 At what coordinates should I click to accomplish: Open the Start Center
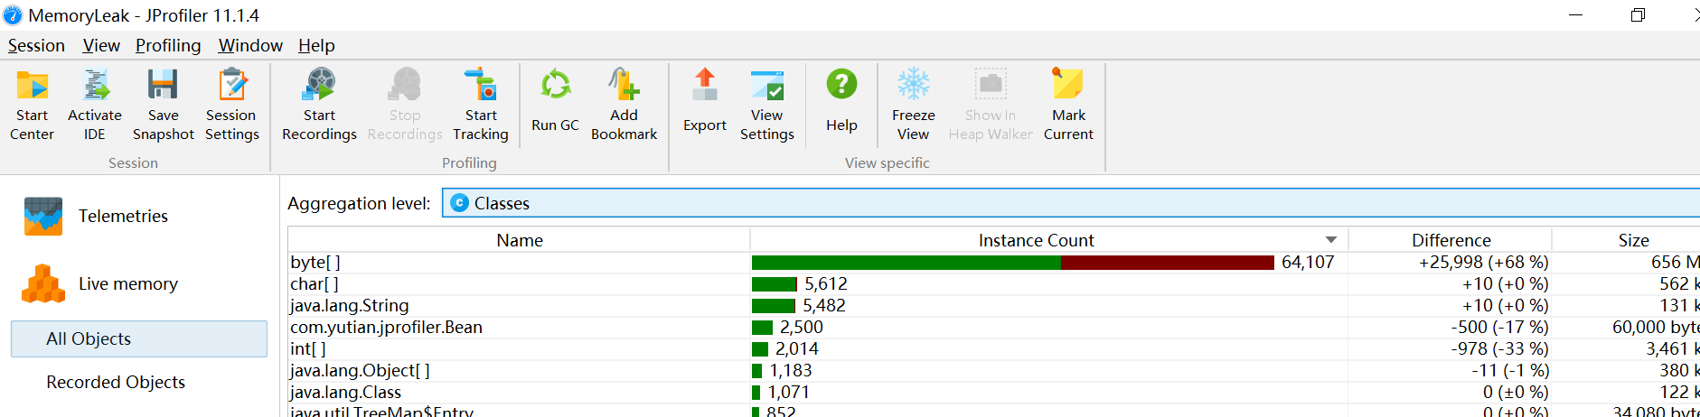(33, 105)
